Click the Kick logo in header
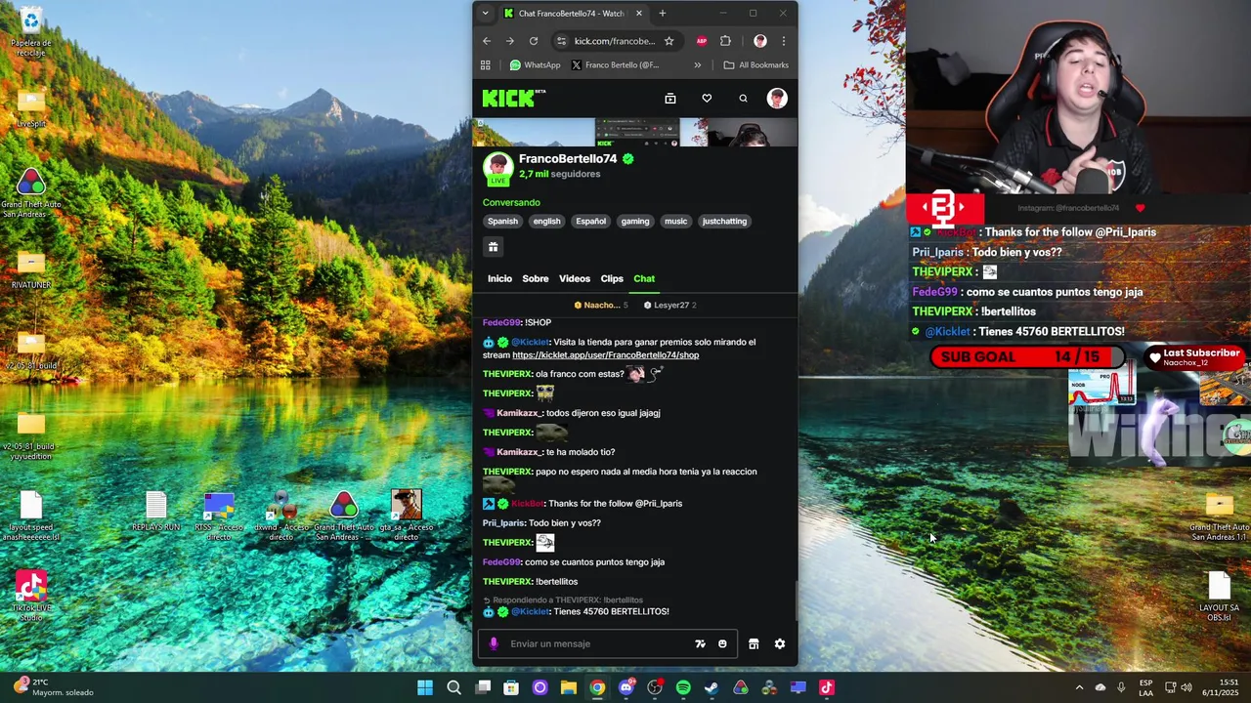Image resolution: width=1251 pixels, height=703 pixels. [513, 98]
